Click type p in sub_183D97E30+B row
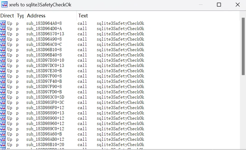Image resolution: width=246 pixels, height=150 pixels. pyautogui.click(x=17, y=71)
